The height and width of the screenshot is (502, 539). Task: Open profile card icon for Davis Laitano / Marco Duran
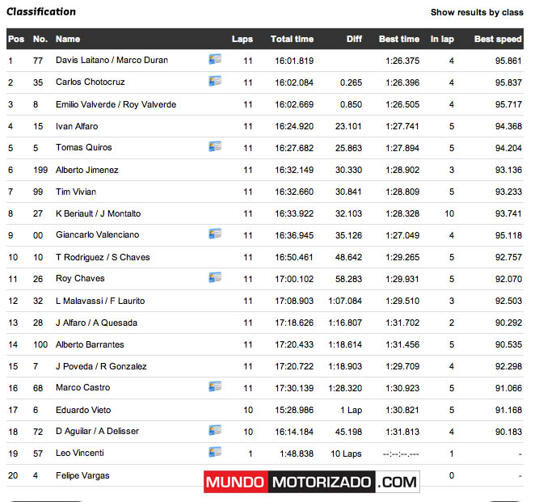pyautogui.click(x=214, y=59)
